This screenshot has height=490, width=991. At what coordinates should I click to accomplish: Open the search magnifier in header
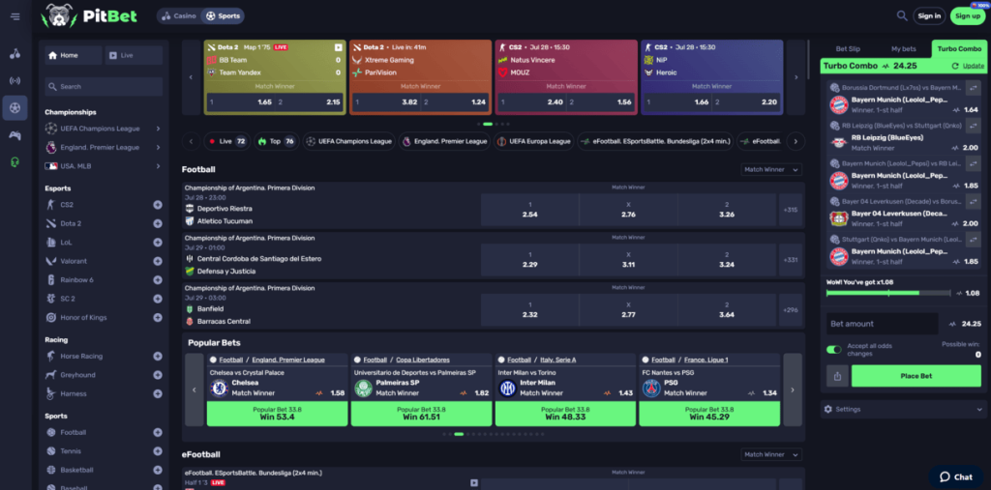[x=902, y=15]
